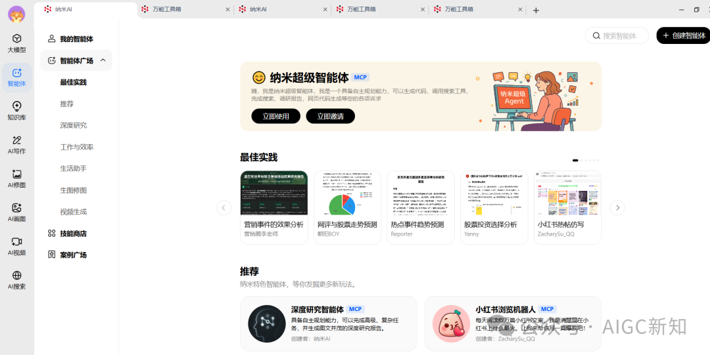Open the AI视频 sidebar icon
The image size is (710, 355).
(x=16, y=247)
